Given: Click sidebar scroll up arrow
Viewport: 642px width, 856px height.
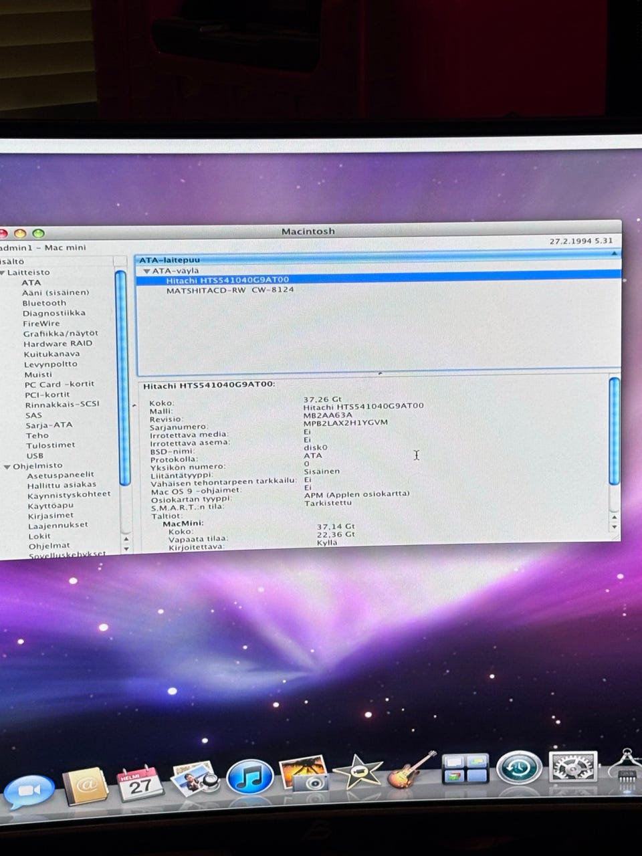Looking at the screenshot, I should (x=126, y=539).
